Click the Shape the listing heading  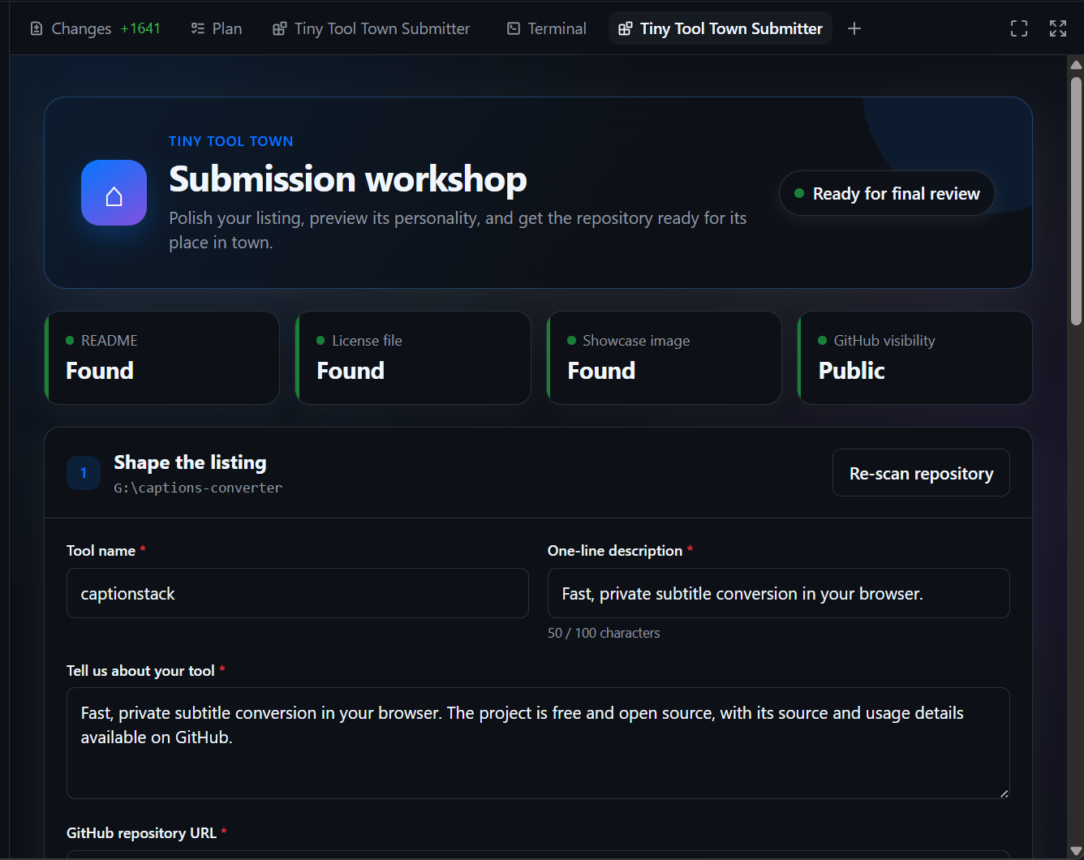(x=190, y=462)
